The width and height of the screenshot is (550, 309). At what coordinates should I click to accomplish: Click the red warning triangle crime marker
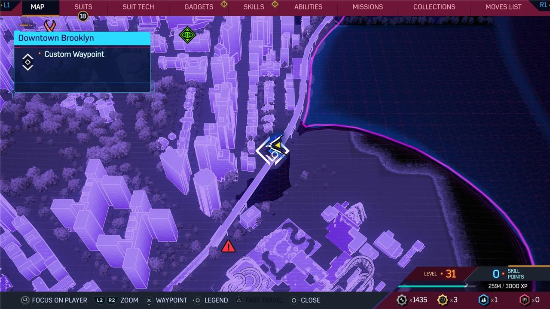(x=228, y=246)
